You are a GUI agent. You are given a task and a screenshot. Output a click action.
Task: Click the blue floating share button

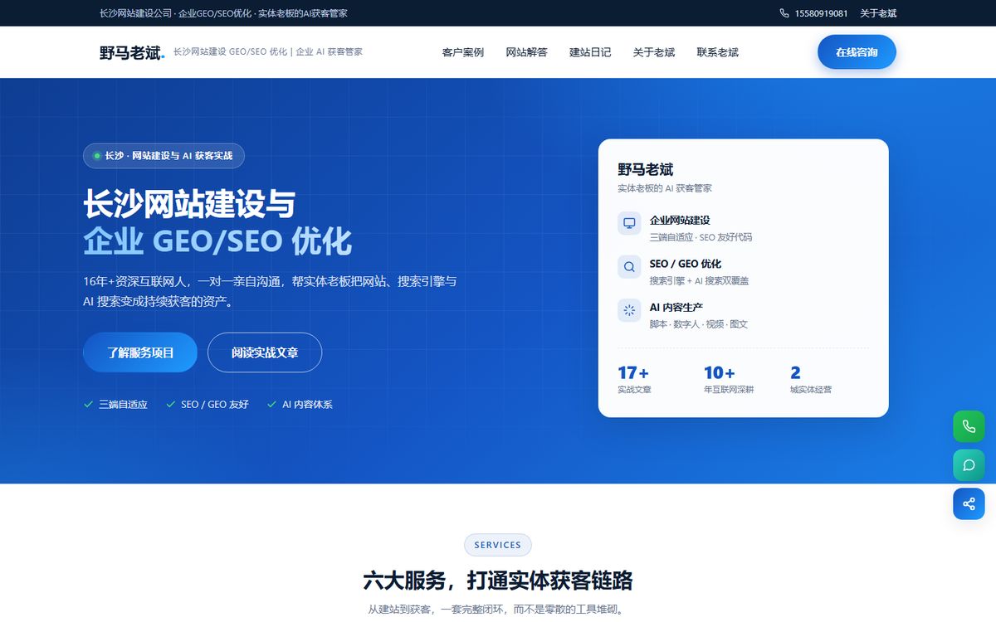[969, 504]
